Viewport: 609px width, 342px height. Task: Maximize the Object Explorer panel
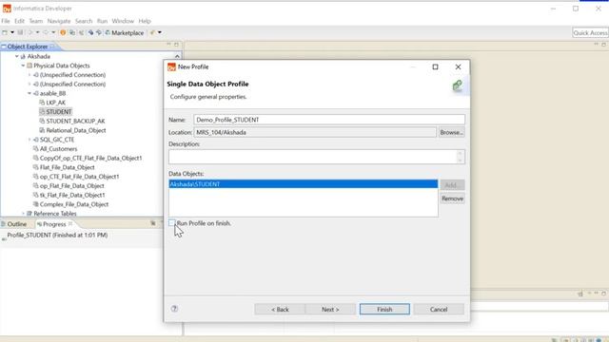[176, 45]
